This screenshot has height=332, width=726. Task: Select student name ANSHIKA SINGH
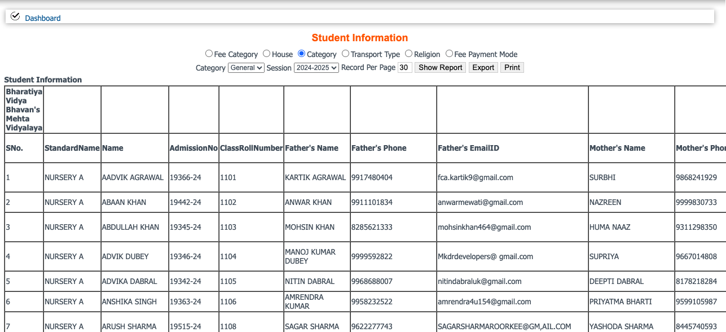129,302
